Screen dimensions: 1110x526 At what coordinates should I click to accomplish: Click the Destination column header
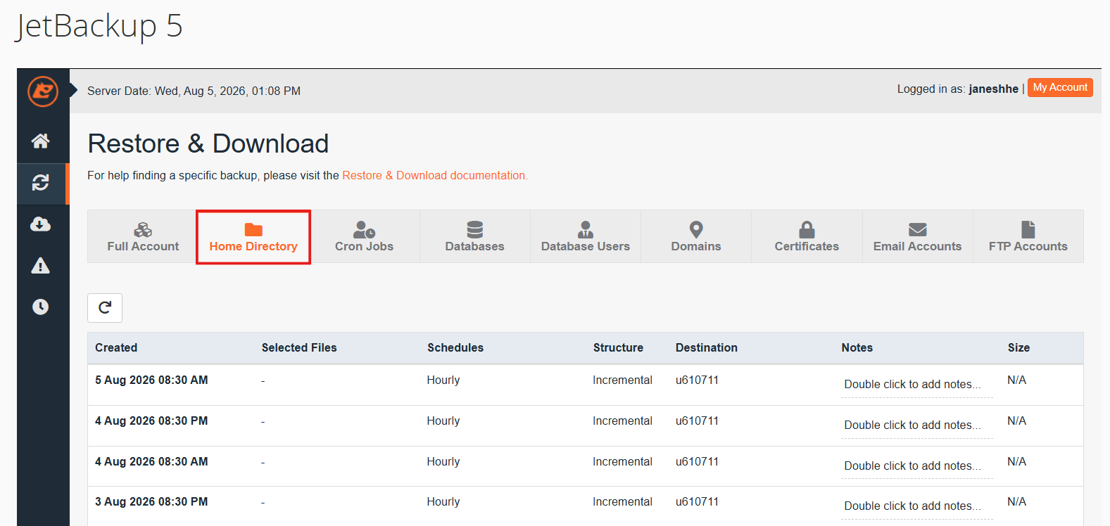click(707, 347)
